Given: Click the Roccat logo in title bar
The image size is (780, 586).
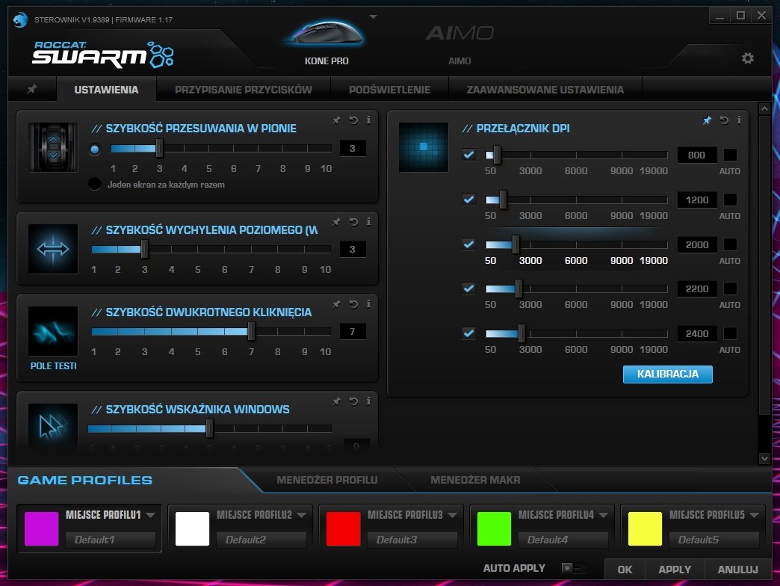Looking at the screenshot, I should click(x=20, y=20).
